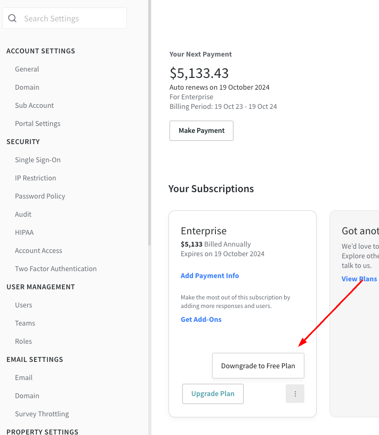This screenshot has width=379, height=435.
Task: Select Downgrade to Free Plan option
Action: click(x=258, y=366)
